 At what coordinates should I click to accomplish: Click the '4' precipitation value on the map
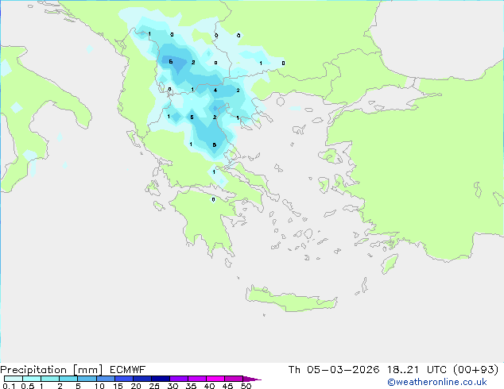click(x=215, y=91)
